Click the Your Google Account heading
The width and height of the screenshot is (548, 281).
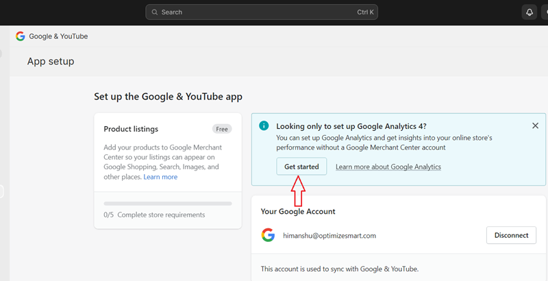(298, 212)
